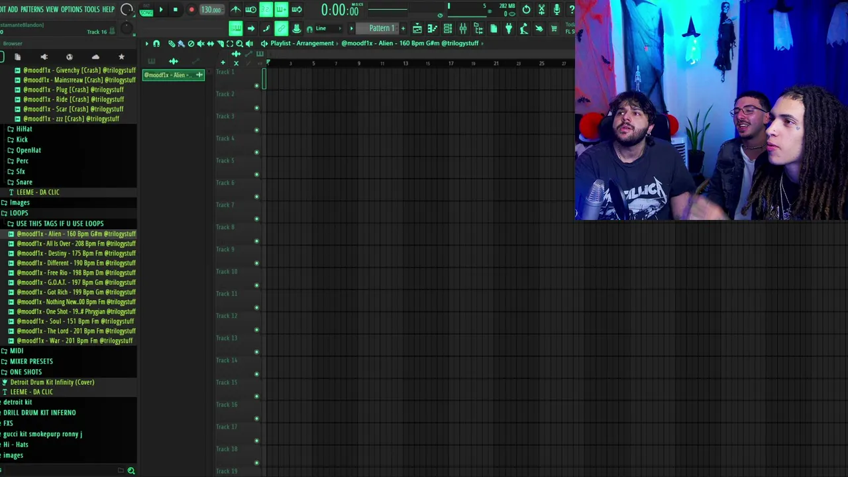
Task: Click the Play button in transport
Action: [x=161, y=10]
